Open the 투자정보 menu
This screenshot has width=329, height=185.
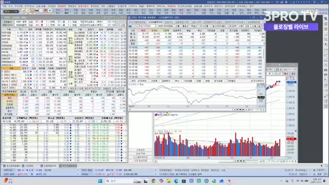coord(95,6)
